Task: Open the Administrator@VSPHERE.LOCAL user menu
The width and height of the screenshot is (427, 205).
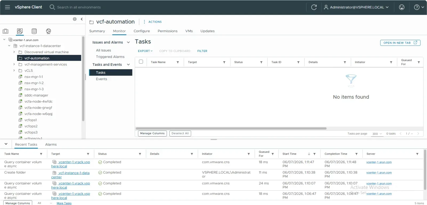Action: 356,7
